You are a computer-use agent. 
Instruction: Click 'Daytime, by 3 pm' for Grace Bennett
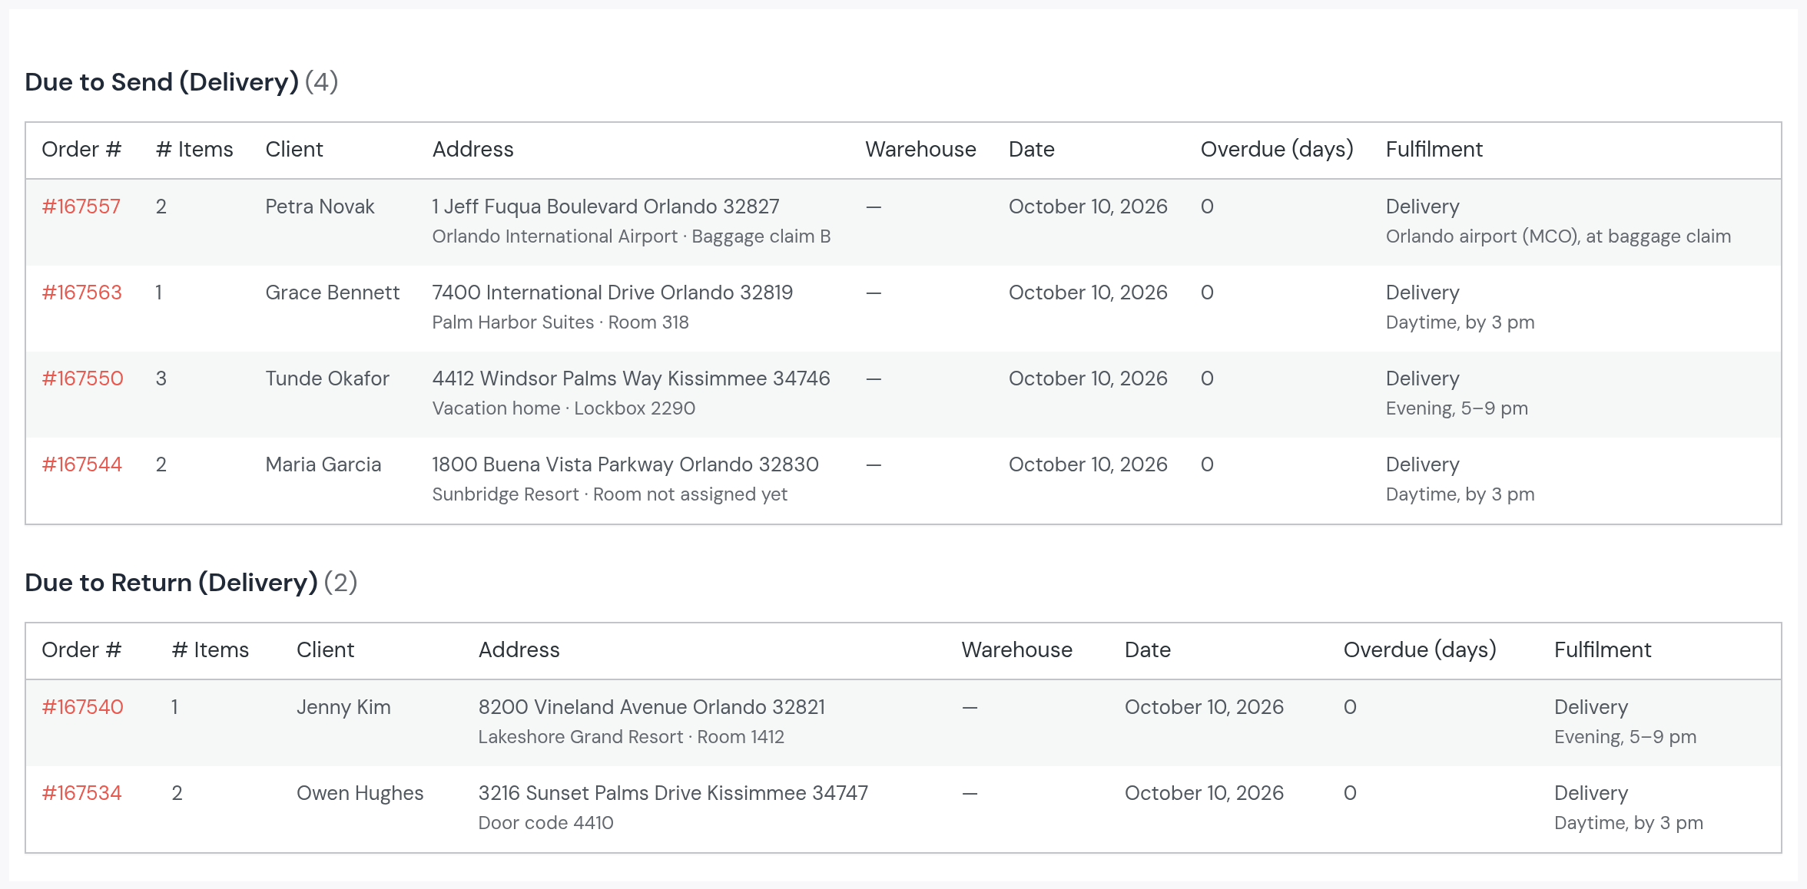point(1460,322)
